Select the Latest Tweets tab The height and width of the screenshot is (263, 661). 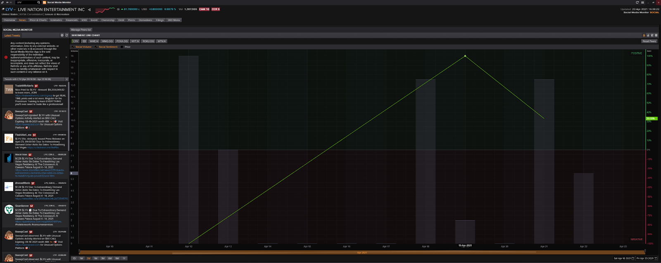pyautogui.click(x=12, y=35)
